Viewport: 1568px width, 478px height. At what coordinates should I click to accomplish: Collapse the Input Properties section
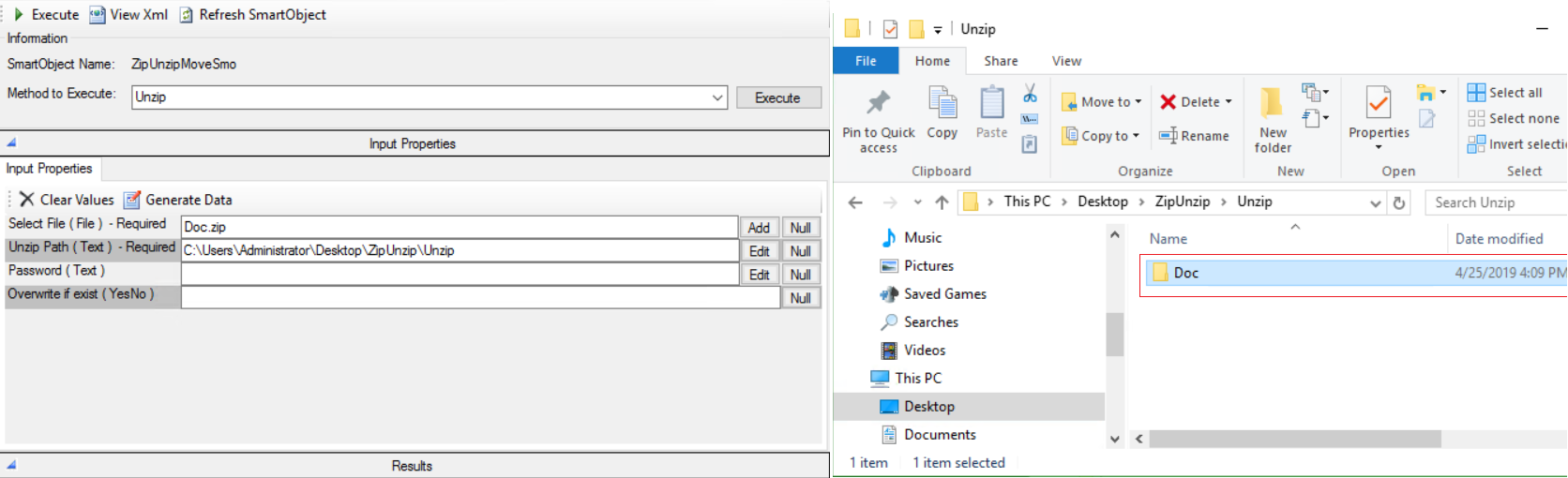[12, 143]
